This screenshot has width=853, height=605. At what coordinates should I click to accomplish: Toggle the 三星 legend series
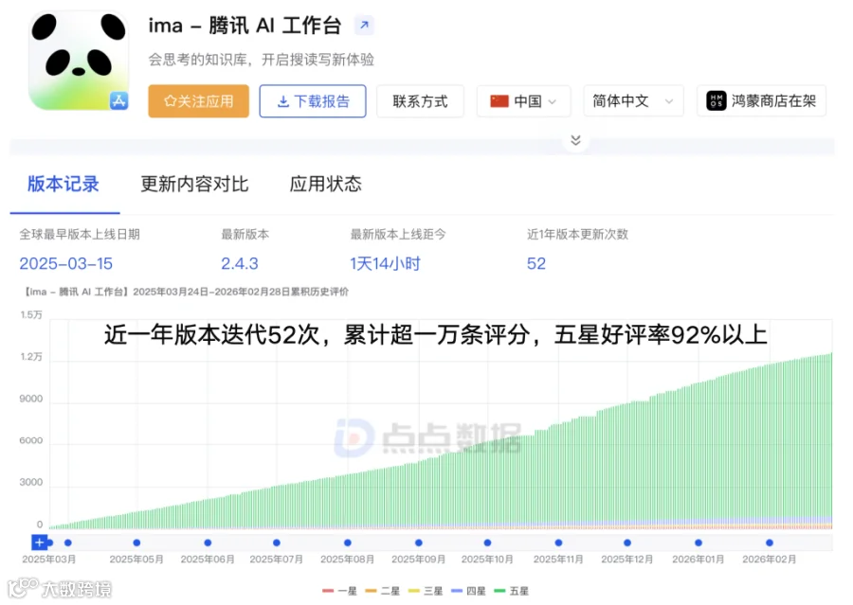click(x=426, y=591)
